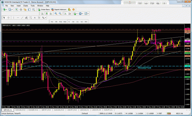Select the Text Label tool
This screenshot has width=192, height=116.
[39, 18]
